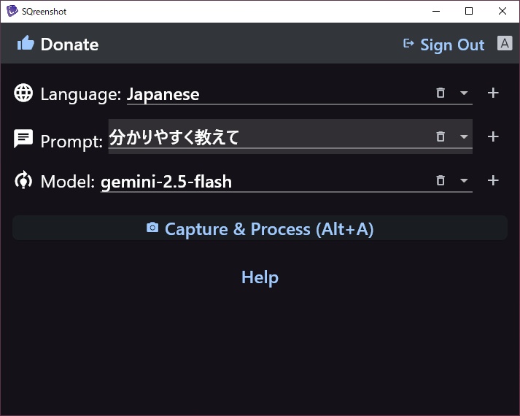Click the globe icon beside Language
This screenshot has height=416, width=520.
(x=24, y=93)
